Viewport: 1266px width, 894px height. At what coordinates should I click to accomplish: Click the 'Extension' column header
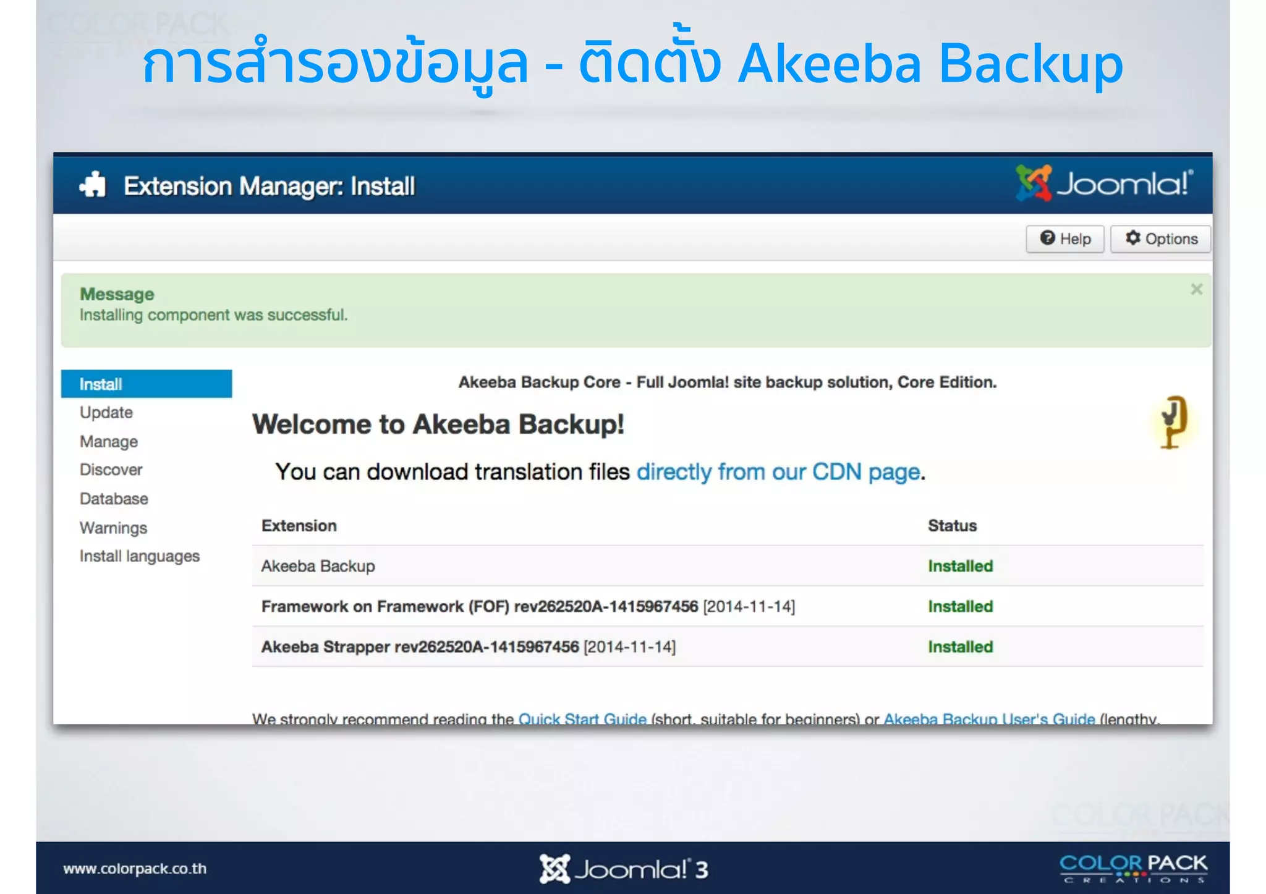point(299,526)
